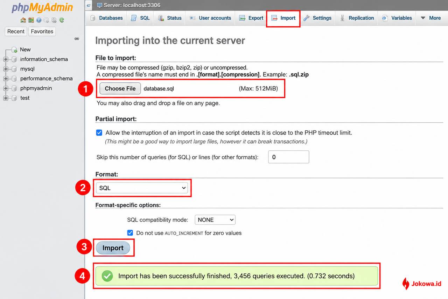The width and height of the screenshot is (448, 299).
Task: Toggle the allow interruption of import checkbox
Action: tap(99, 133)
